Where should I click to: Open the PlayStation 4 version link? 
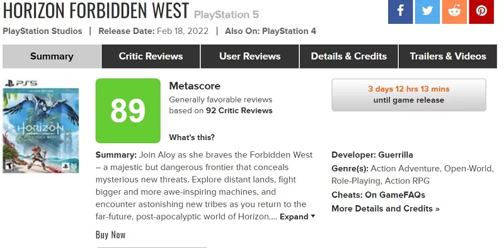(x=289, y=31)
